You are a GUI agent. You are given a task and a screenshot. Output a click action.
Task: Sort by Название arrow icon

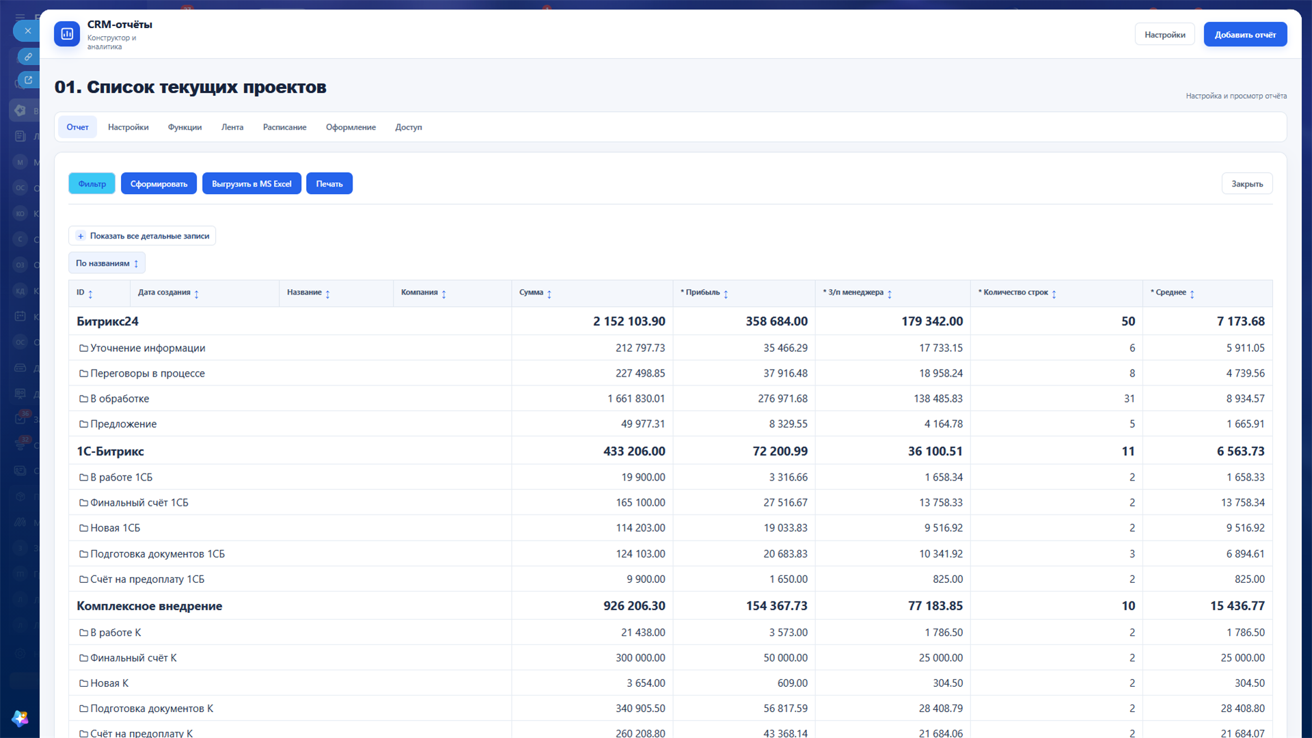327,294
